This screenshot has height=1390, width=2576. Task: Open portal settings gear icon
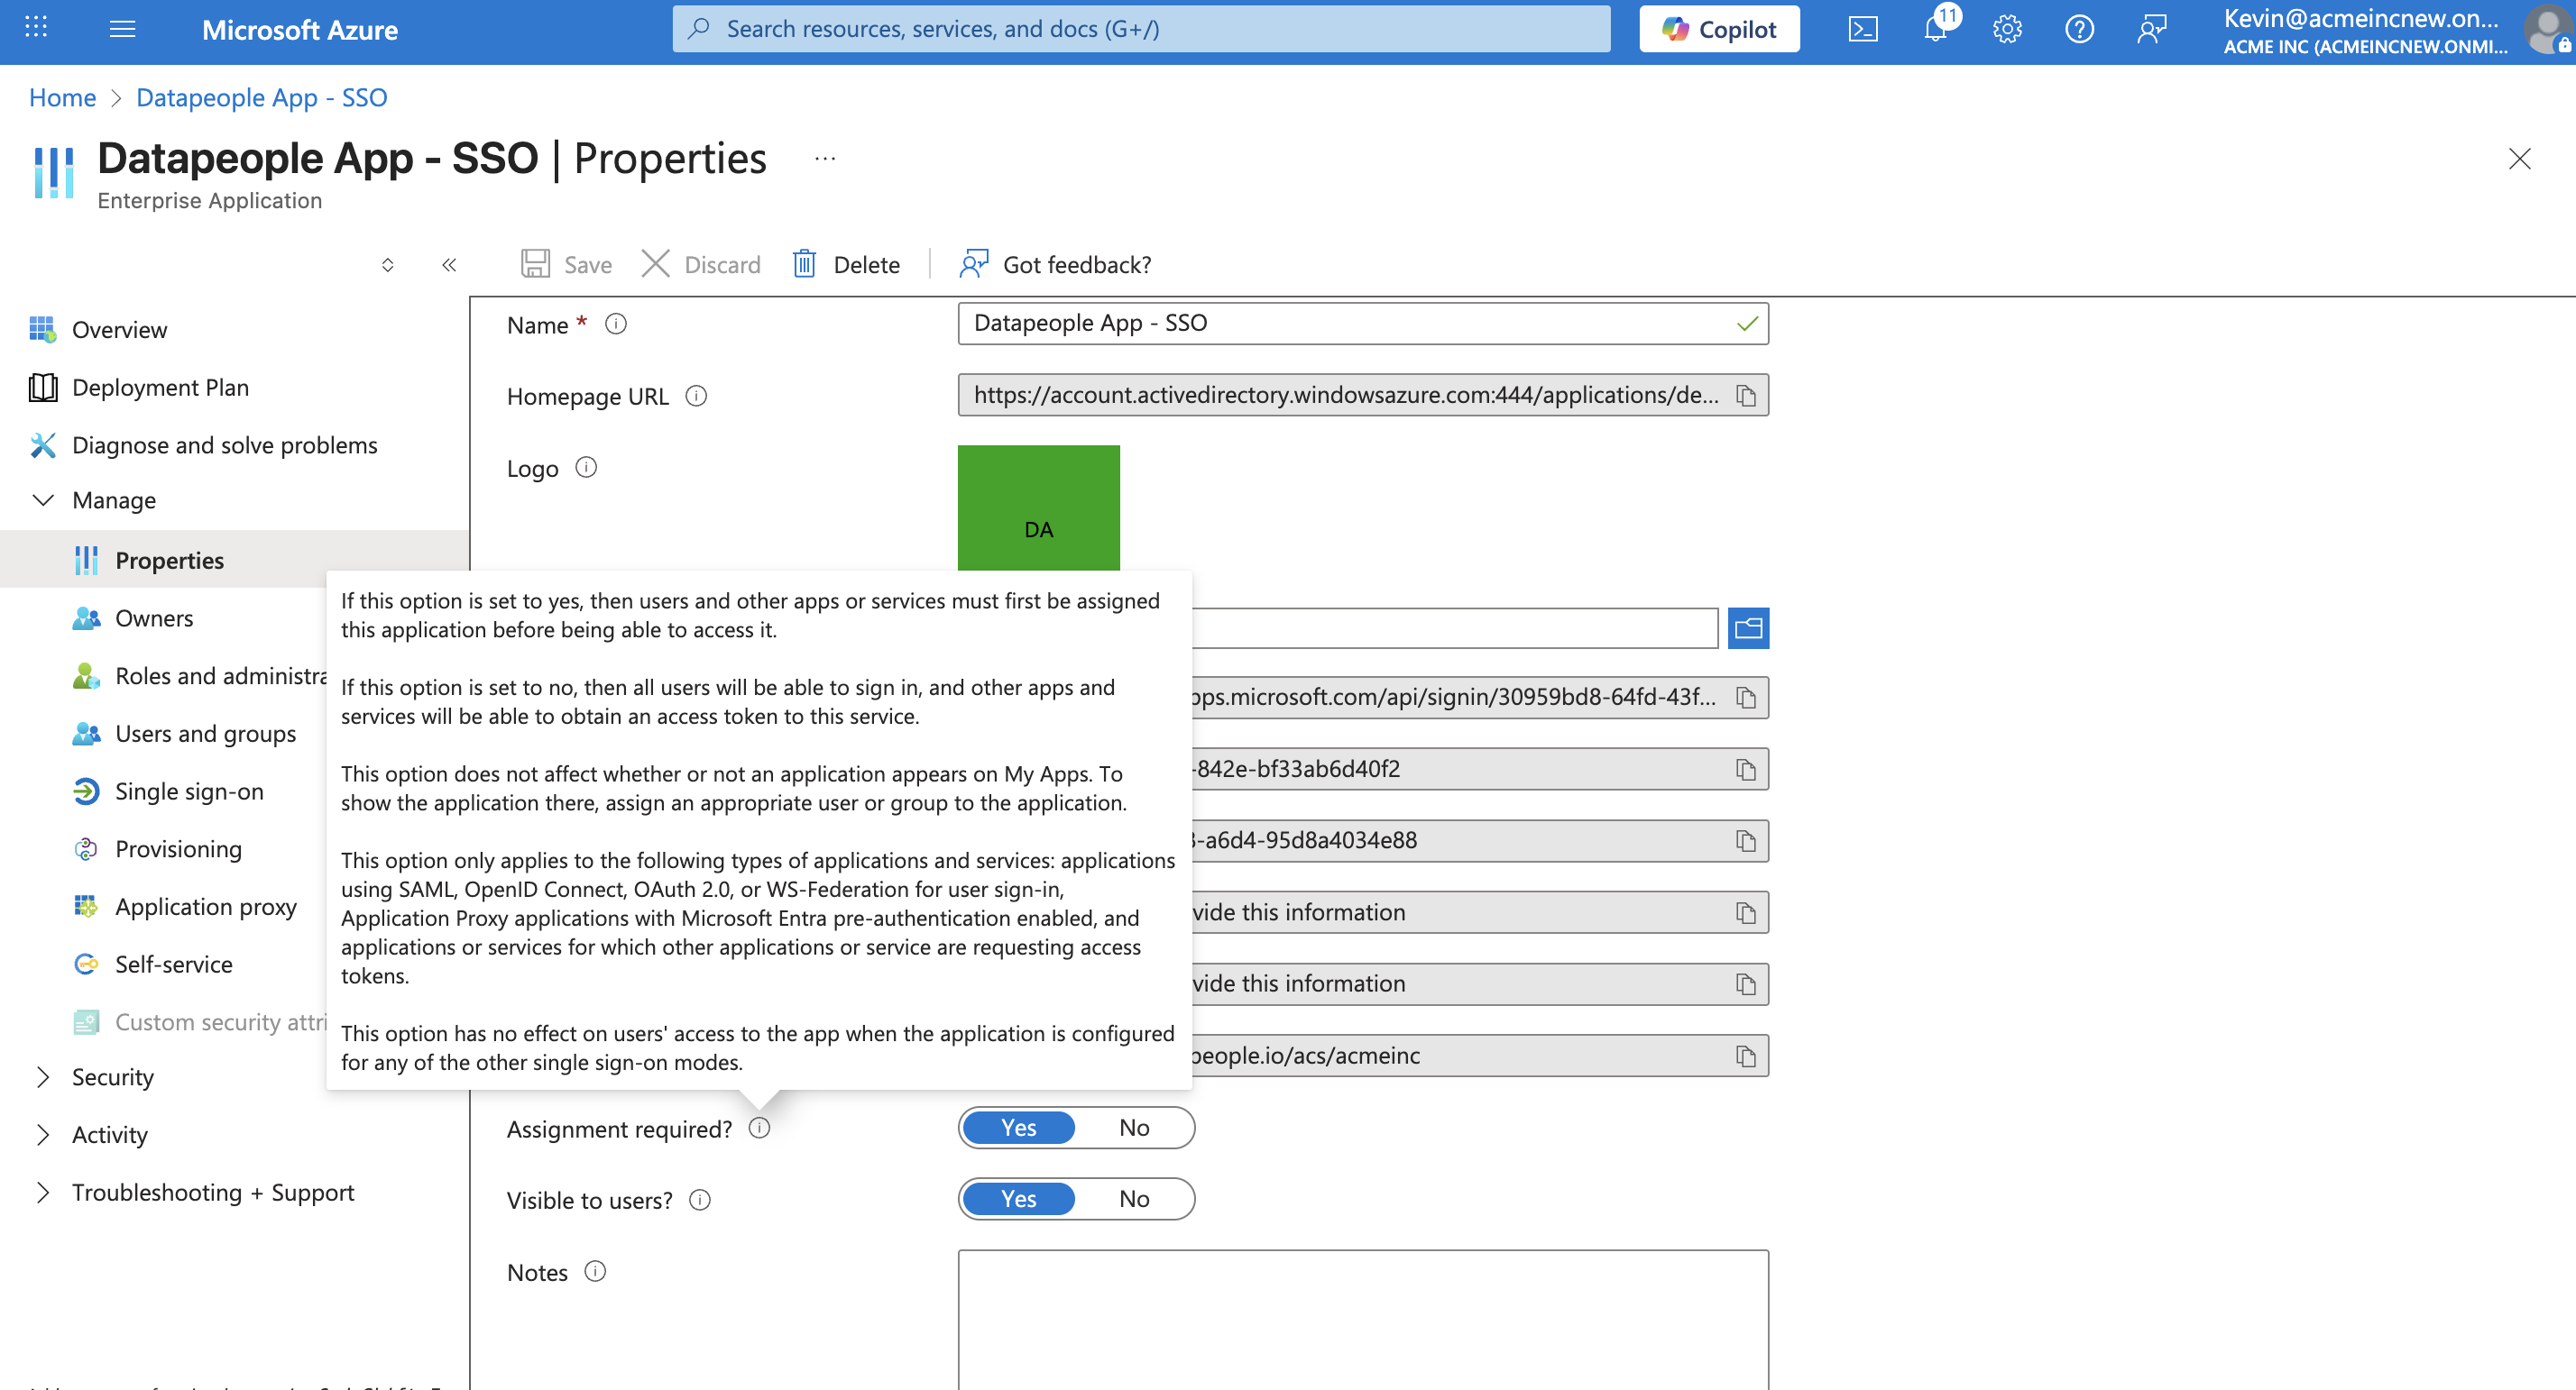[2007, 29]
